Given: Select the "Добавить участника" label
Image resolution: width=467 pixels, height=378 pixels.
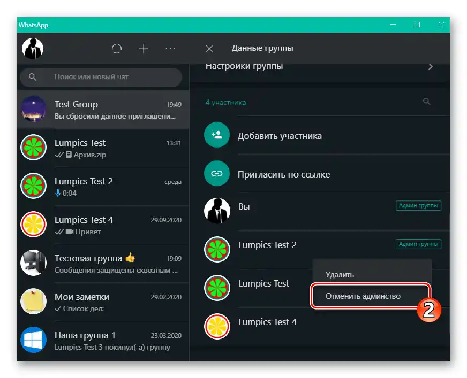Looking at the screenshot, I should (x=280, y=136).
